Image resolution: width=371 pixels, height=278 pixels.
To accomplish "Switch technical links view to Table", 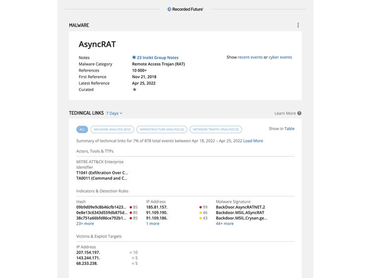I will (289, 129).
